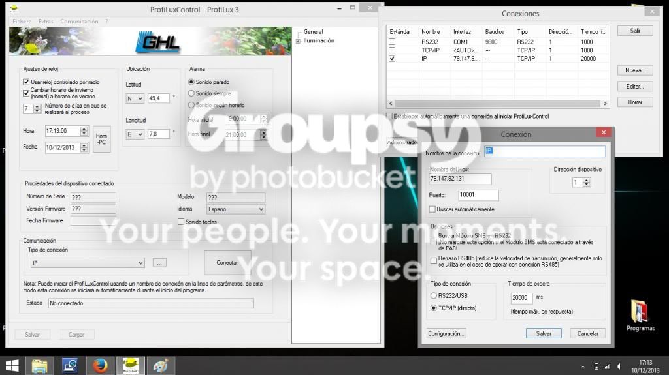Toggle Cambiar horario de invierno checkbox
This screenshot has height=375, width=669.
tap(26, 93)
